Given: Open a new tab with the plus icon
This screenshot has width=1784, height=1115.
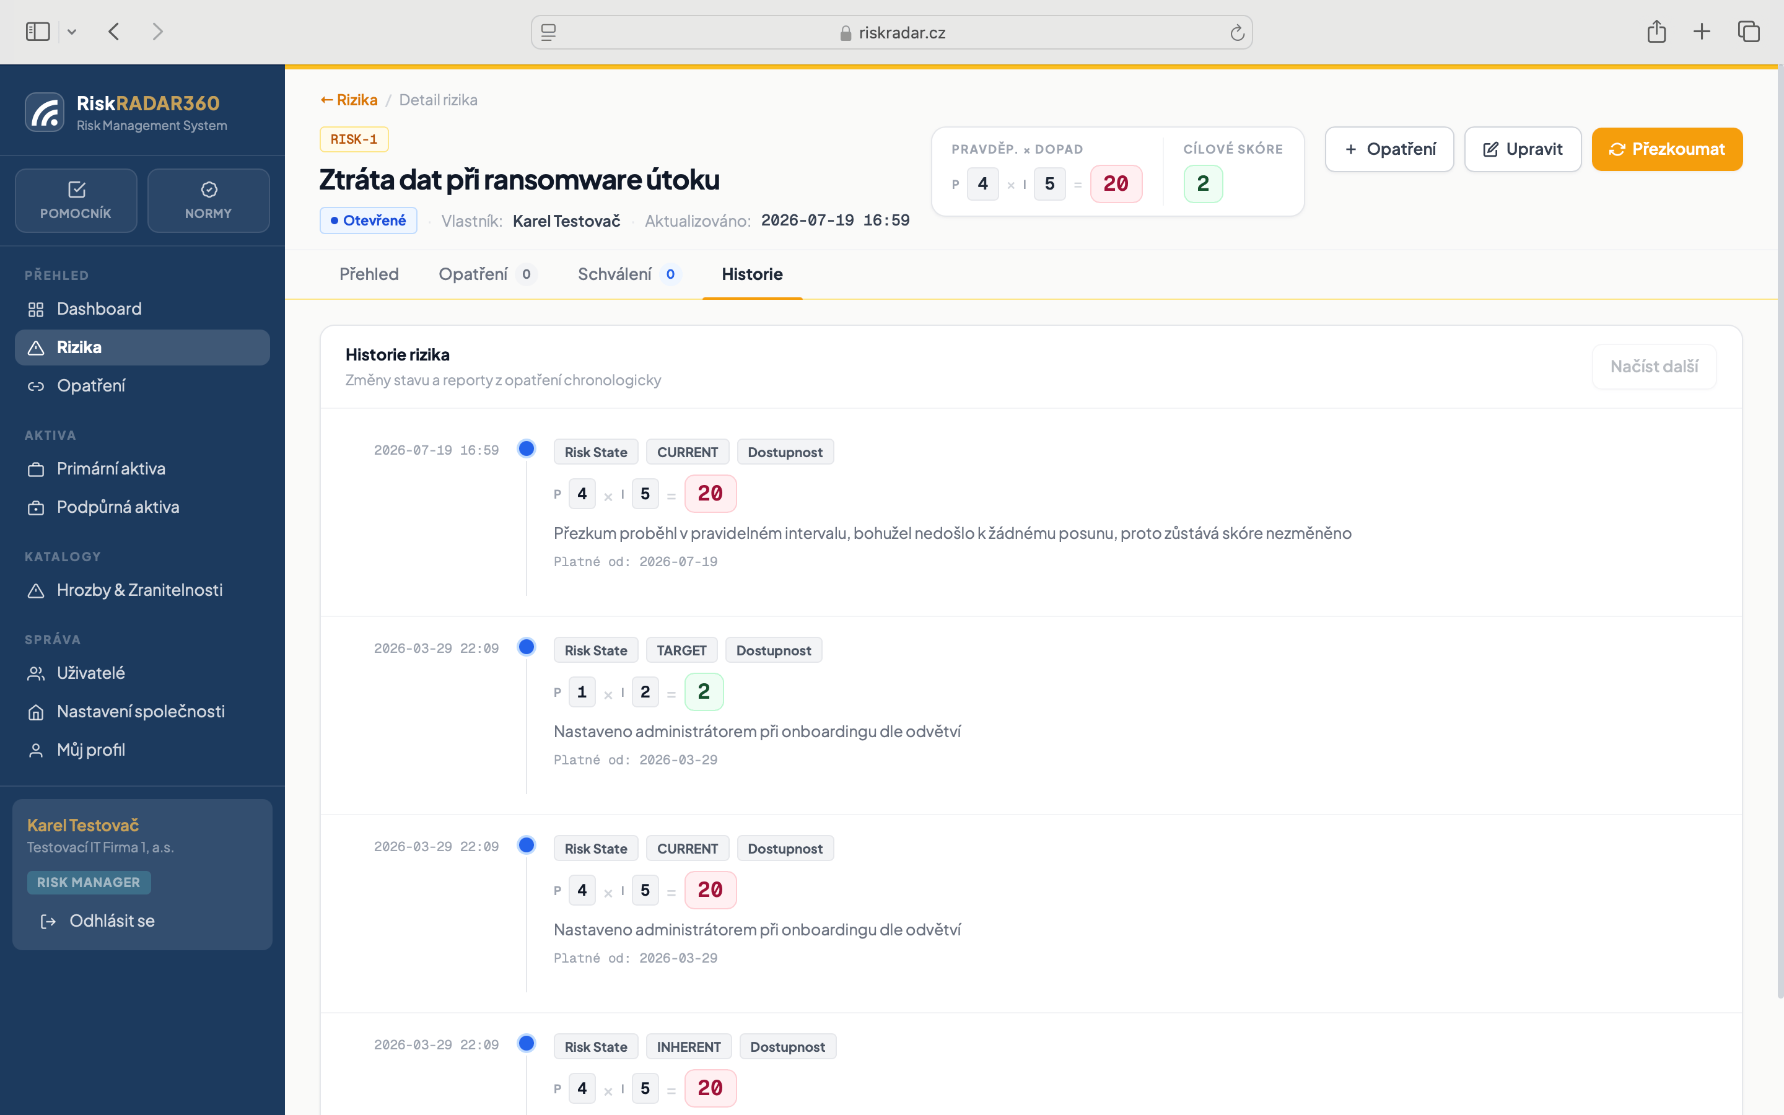Looking at the screenshot, I should tap(1702, 32).
